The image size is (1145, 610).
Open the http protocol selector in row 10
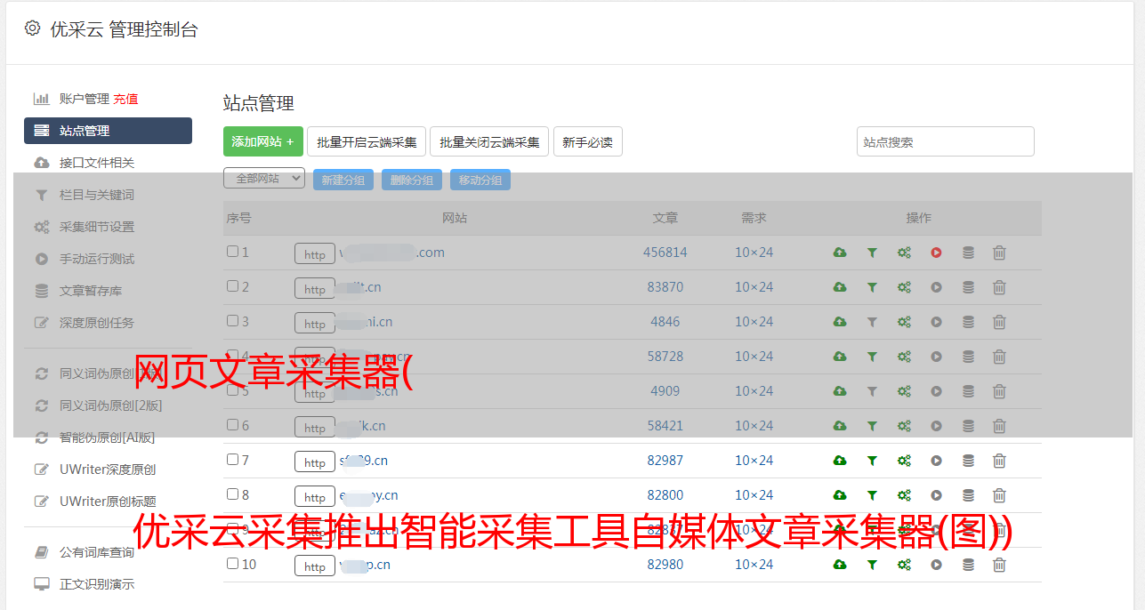pos(315,566)
